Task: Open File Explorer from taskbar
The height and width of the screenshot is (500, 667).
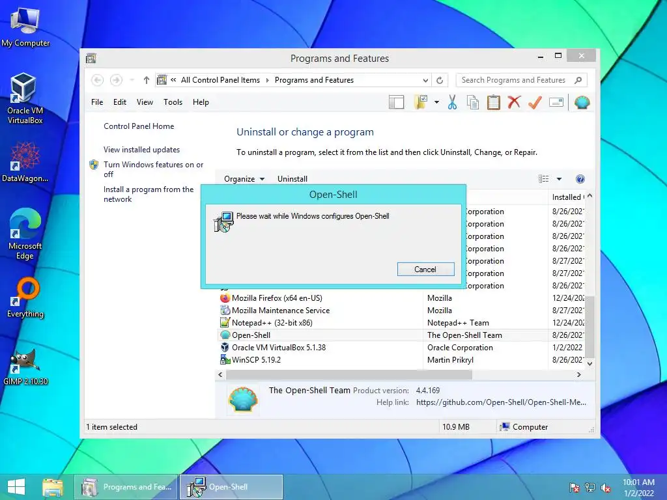Action: [x=52, y=487]
